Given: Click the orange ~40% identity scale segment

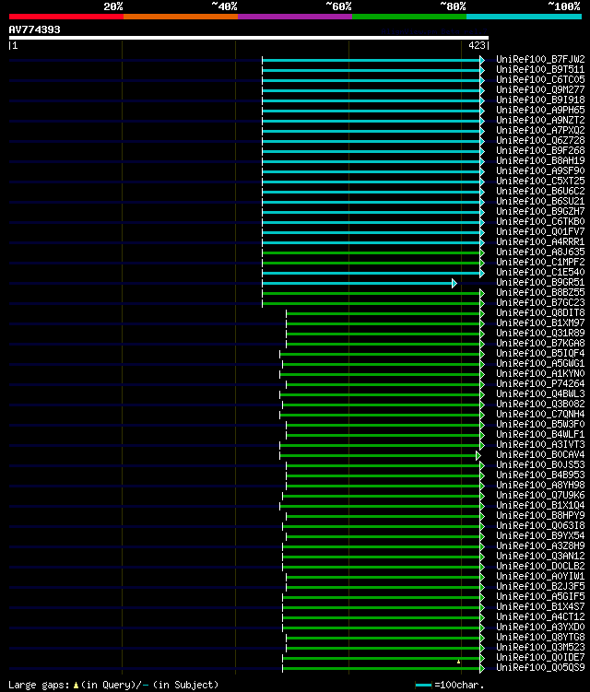Looking at the screenshot, I should coord(181,17).
